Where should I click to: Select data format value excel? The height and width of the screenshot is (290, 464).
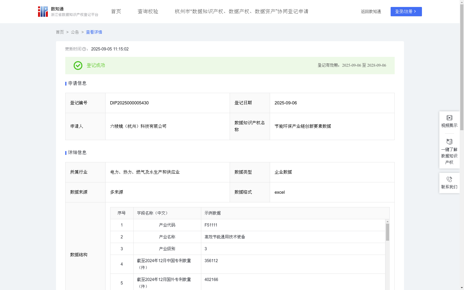(280, 192)
